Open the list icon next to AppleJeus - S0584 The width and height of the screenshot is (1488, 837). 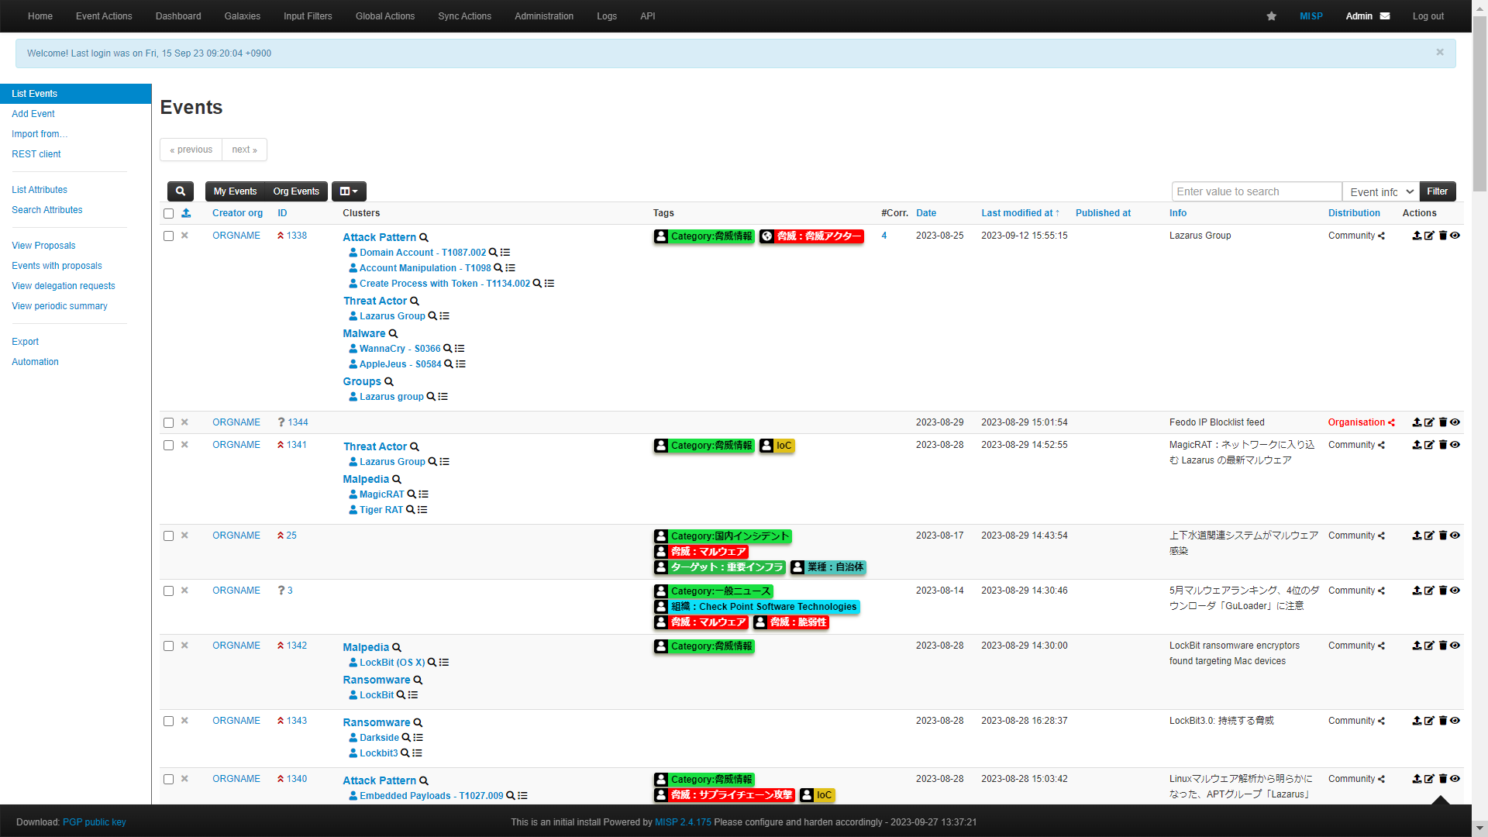461,364
